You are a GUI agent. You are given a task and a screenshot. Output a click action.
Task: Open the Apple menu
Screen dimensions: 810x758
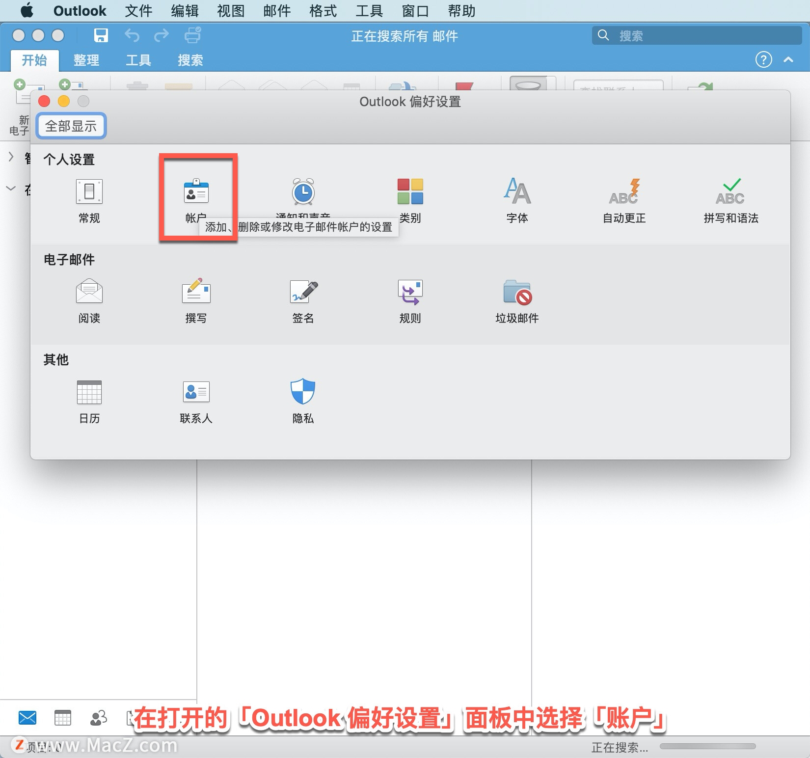(x=27, y=10)
